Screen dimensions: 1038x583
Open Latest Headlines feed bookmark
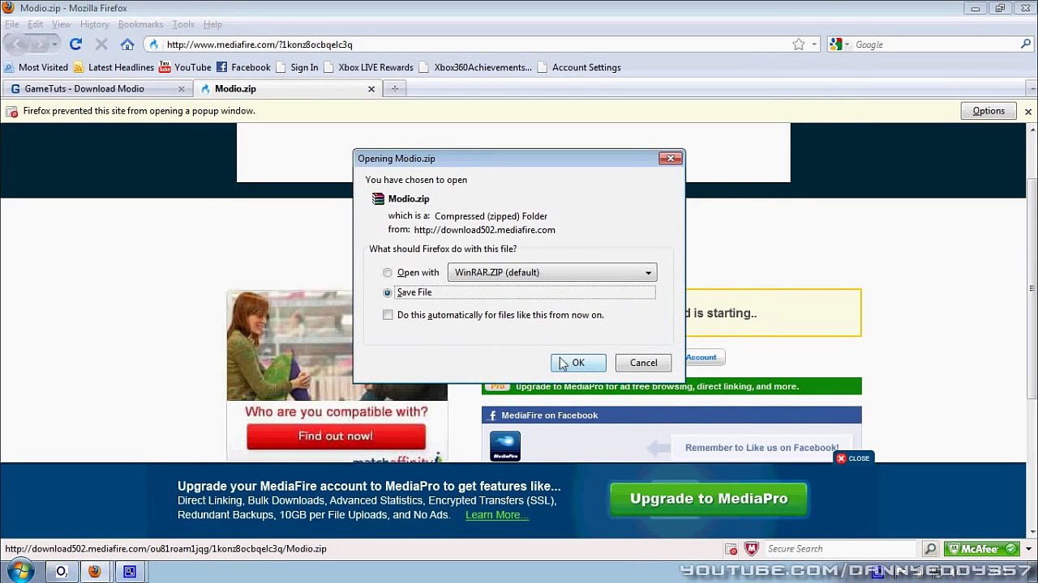click(114, 67)
